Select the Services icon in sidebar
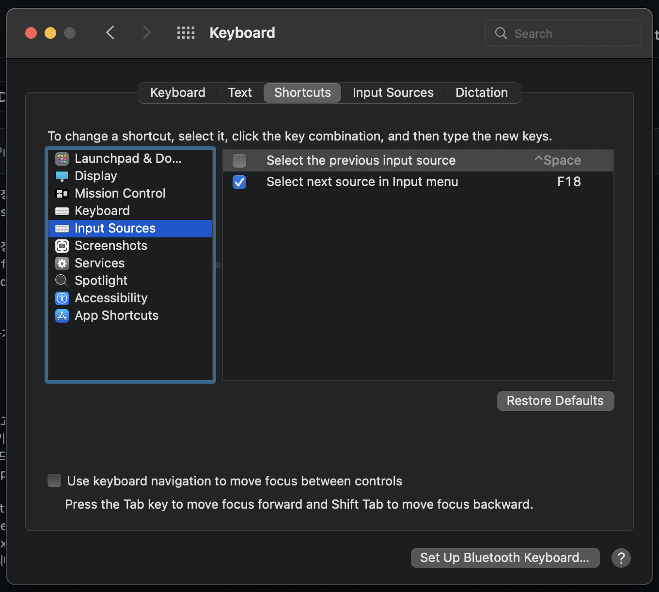Screen dimensions: 659x592 pos(62,263)
